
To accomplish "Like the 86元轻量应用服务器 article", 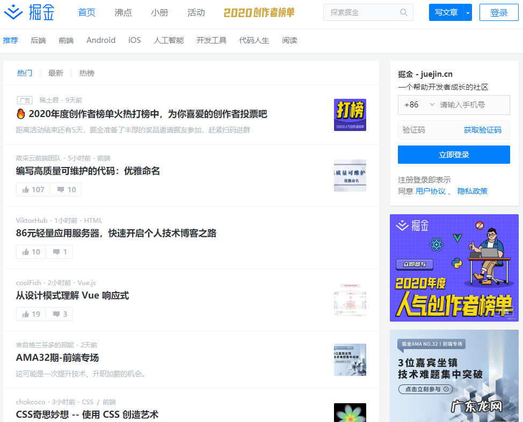I will [x=30, y=251].
